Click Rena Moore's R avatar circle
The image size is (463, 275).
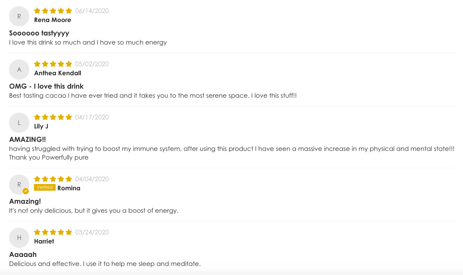point(19,17)
